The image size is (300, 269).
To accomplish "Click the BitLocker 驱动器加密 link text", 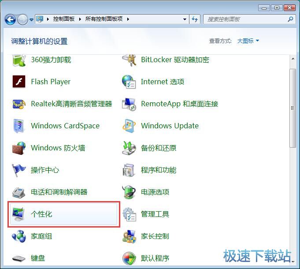I will [175, 60].
